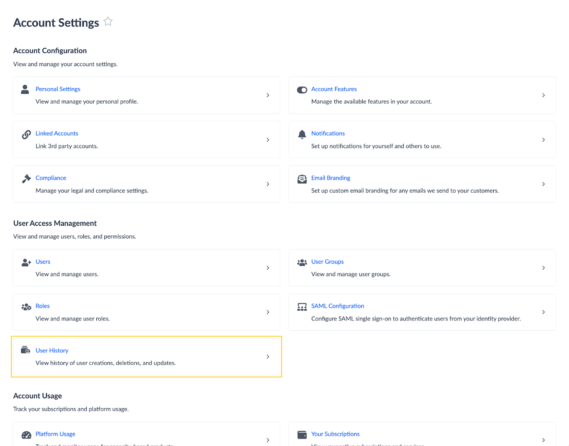This screenshot has height=446, width=569.
Task: Click the Users add-person icon
Action: tap(26, 262)
